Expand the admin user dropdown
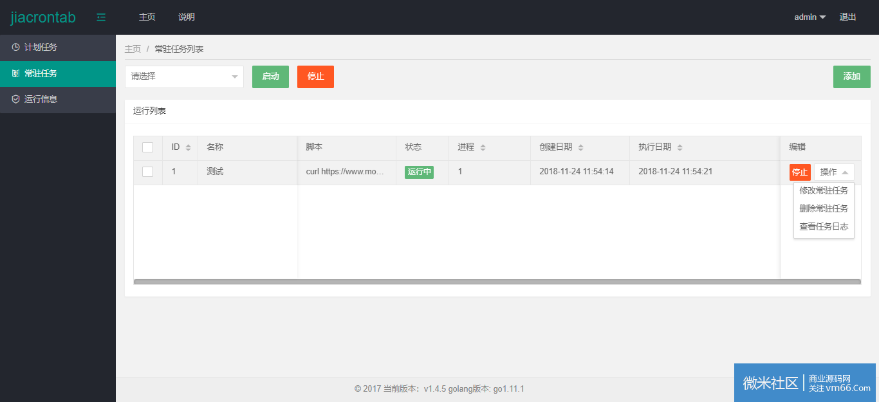The width and height of the screenshot is (879, 402). coord(810,17)
